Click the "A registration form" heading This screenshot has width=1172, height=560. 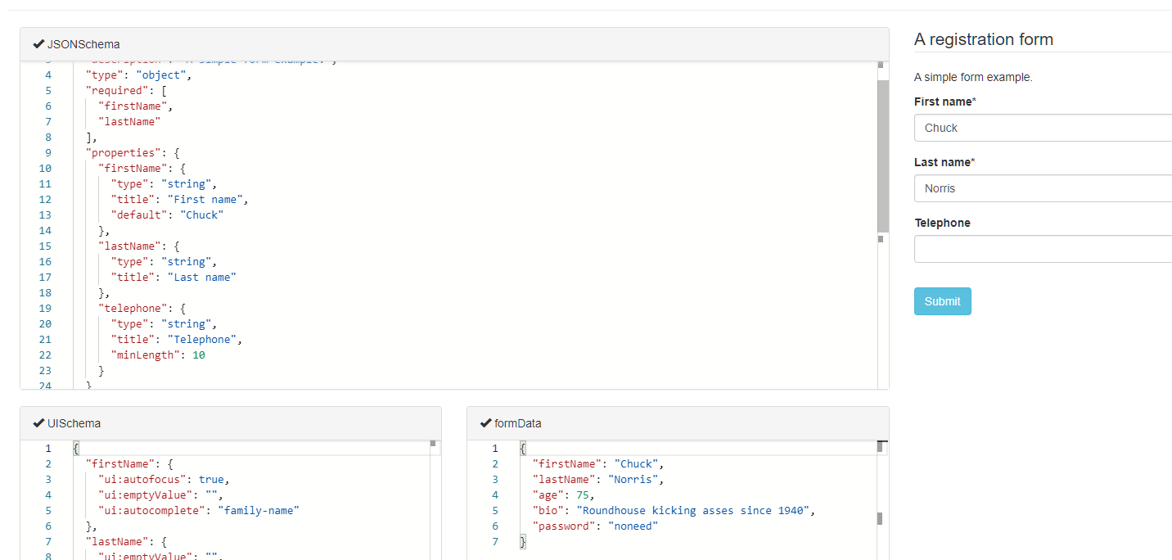point(983,39)
